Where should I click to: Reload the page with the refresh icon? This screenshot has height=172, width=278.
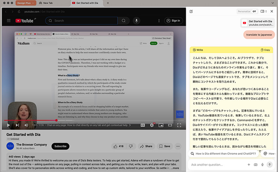tap(19, 12)
